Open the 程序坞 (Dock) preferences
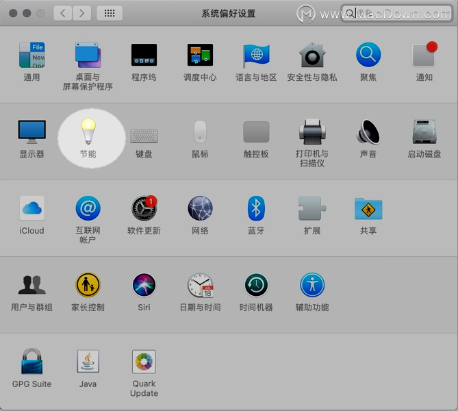The height and width of the screenshot is (411, 458). (x=144, y=55)
